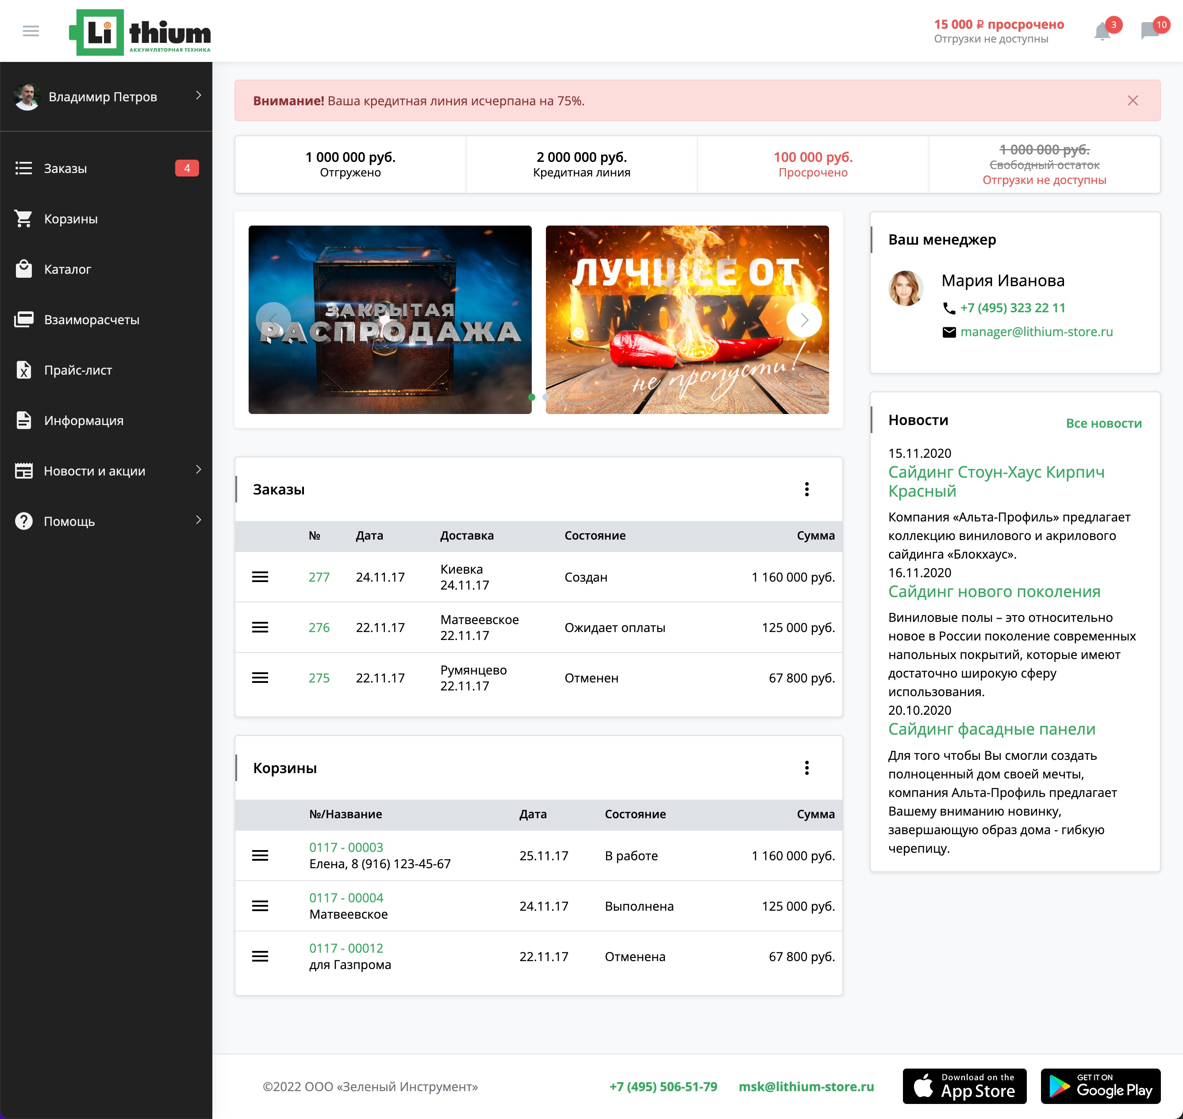Open notifications bell with 3 badge
Image resolution: width=1183 pixels, height=1119 pixels.
1102,31
